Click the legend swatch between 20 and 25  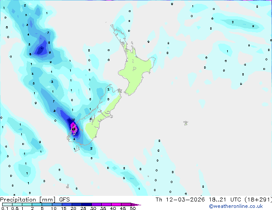(77, 204)
